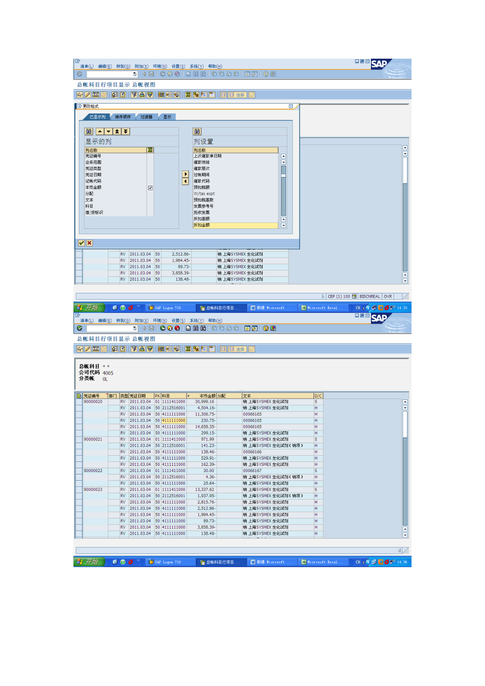Click Create new session icon in 4005 list window
485x686 pixels.
tap(247, 328)
